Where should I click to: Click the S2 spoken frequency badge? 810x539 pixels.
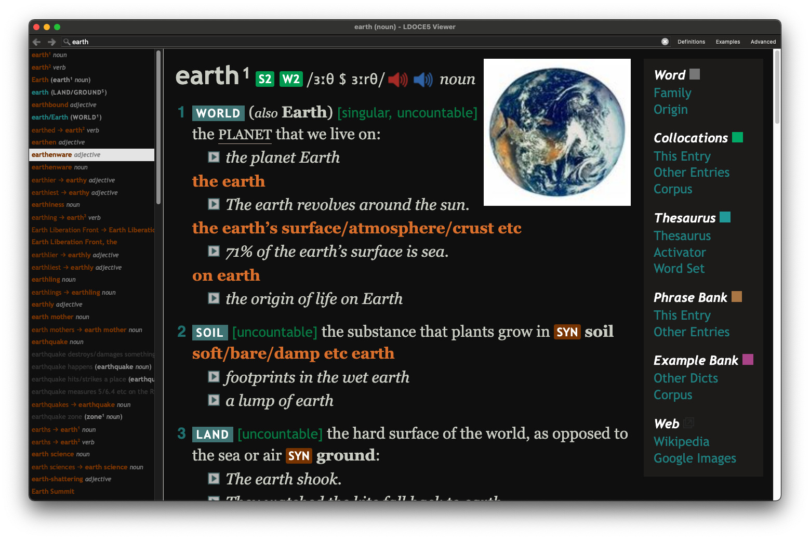click(x=265, y=79)
